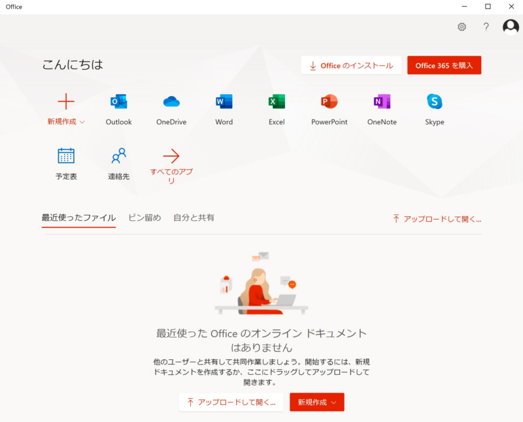Open the PowerPoint app icon
This screenshot has width=523, height=422.
point(329,102)
